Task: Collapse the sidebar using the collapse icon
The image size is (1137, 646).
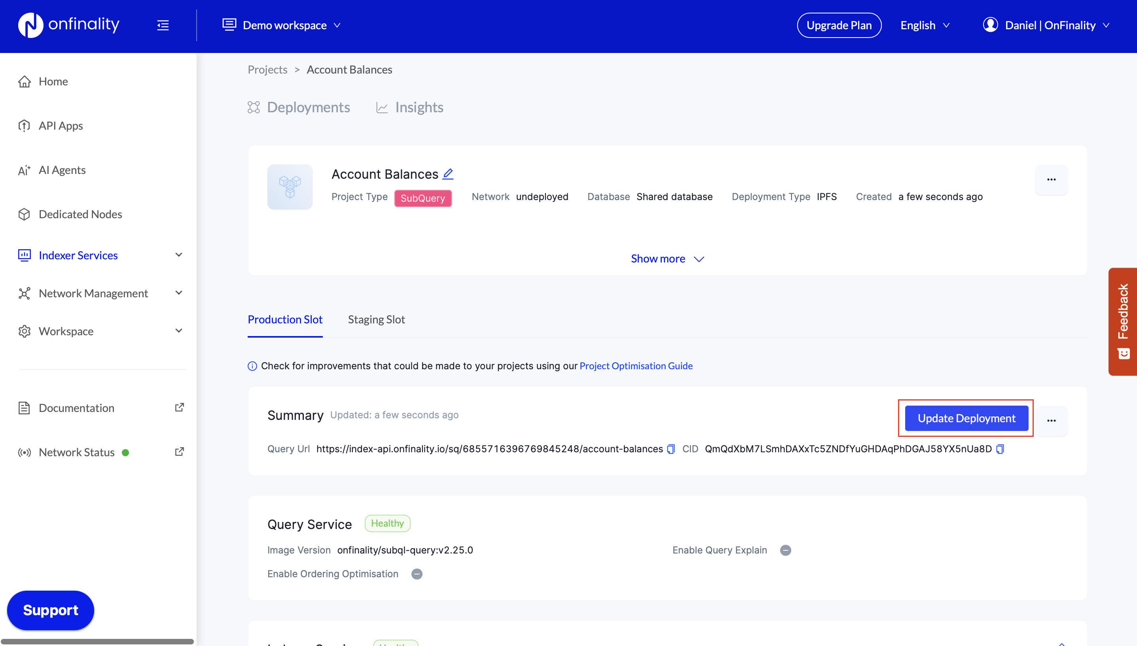Action: click(163, 25)
